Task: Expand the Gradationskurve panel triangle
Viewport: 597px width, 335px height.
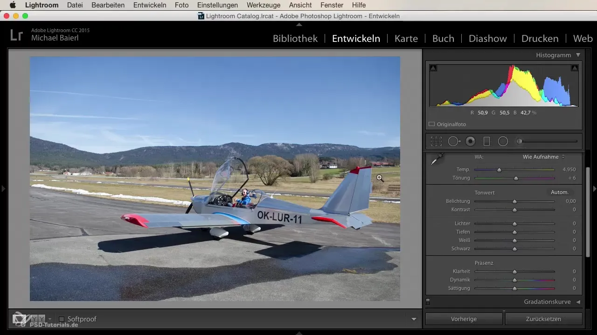Action: 578,302
